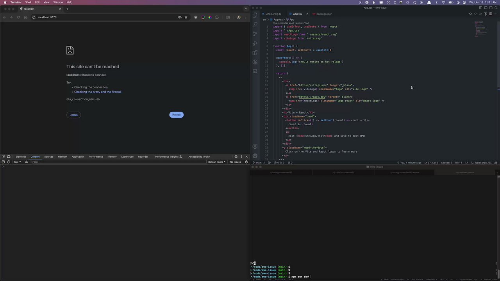Open console settings gear beside No Issues
The image size is (500, 281).
click(x=246, y=162)
